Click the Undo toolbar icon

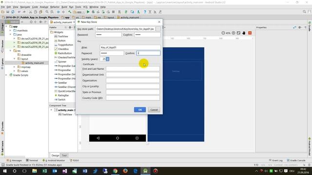click(19, 12)
